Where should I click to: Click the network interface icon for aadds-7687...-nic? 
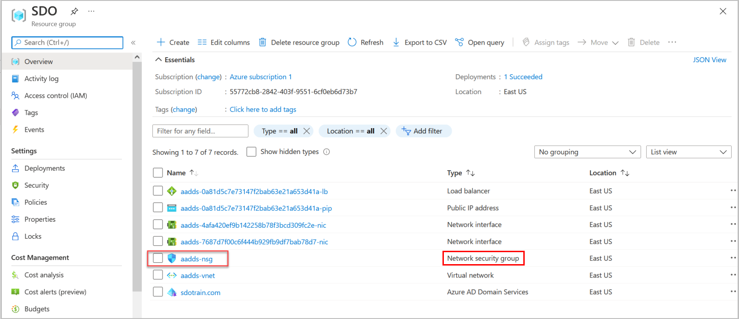[x=172, y=242]
